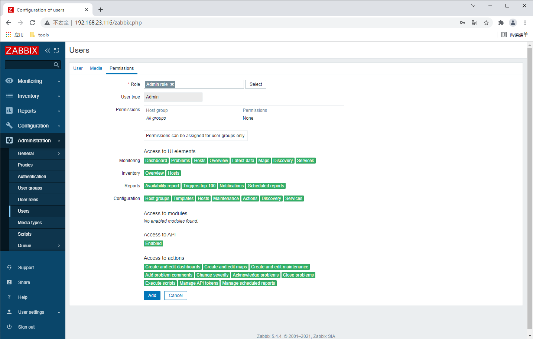Switch to the User tab
The height and width of the screenshot is (339, 533).
[78, 68]
